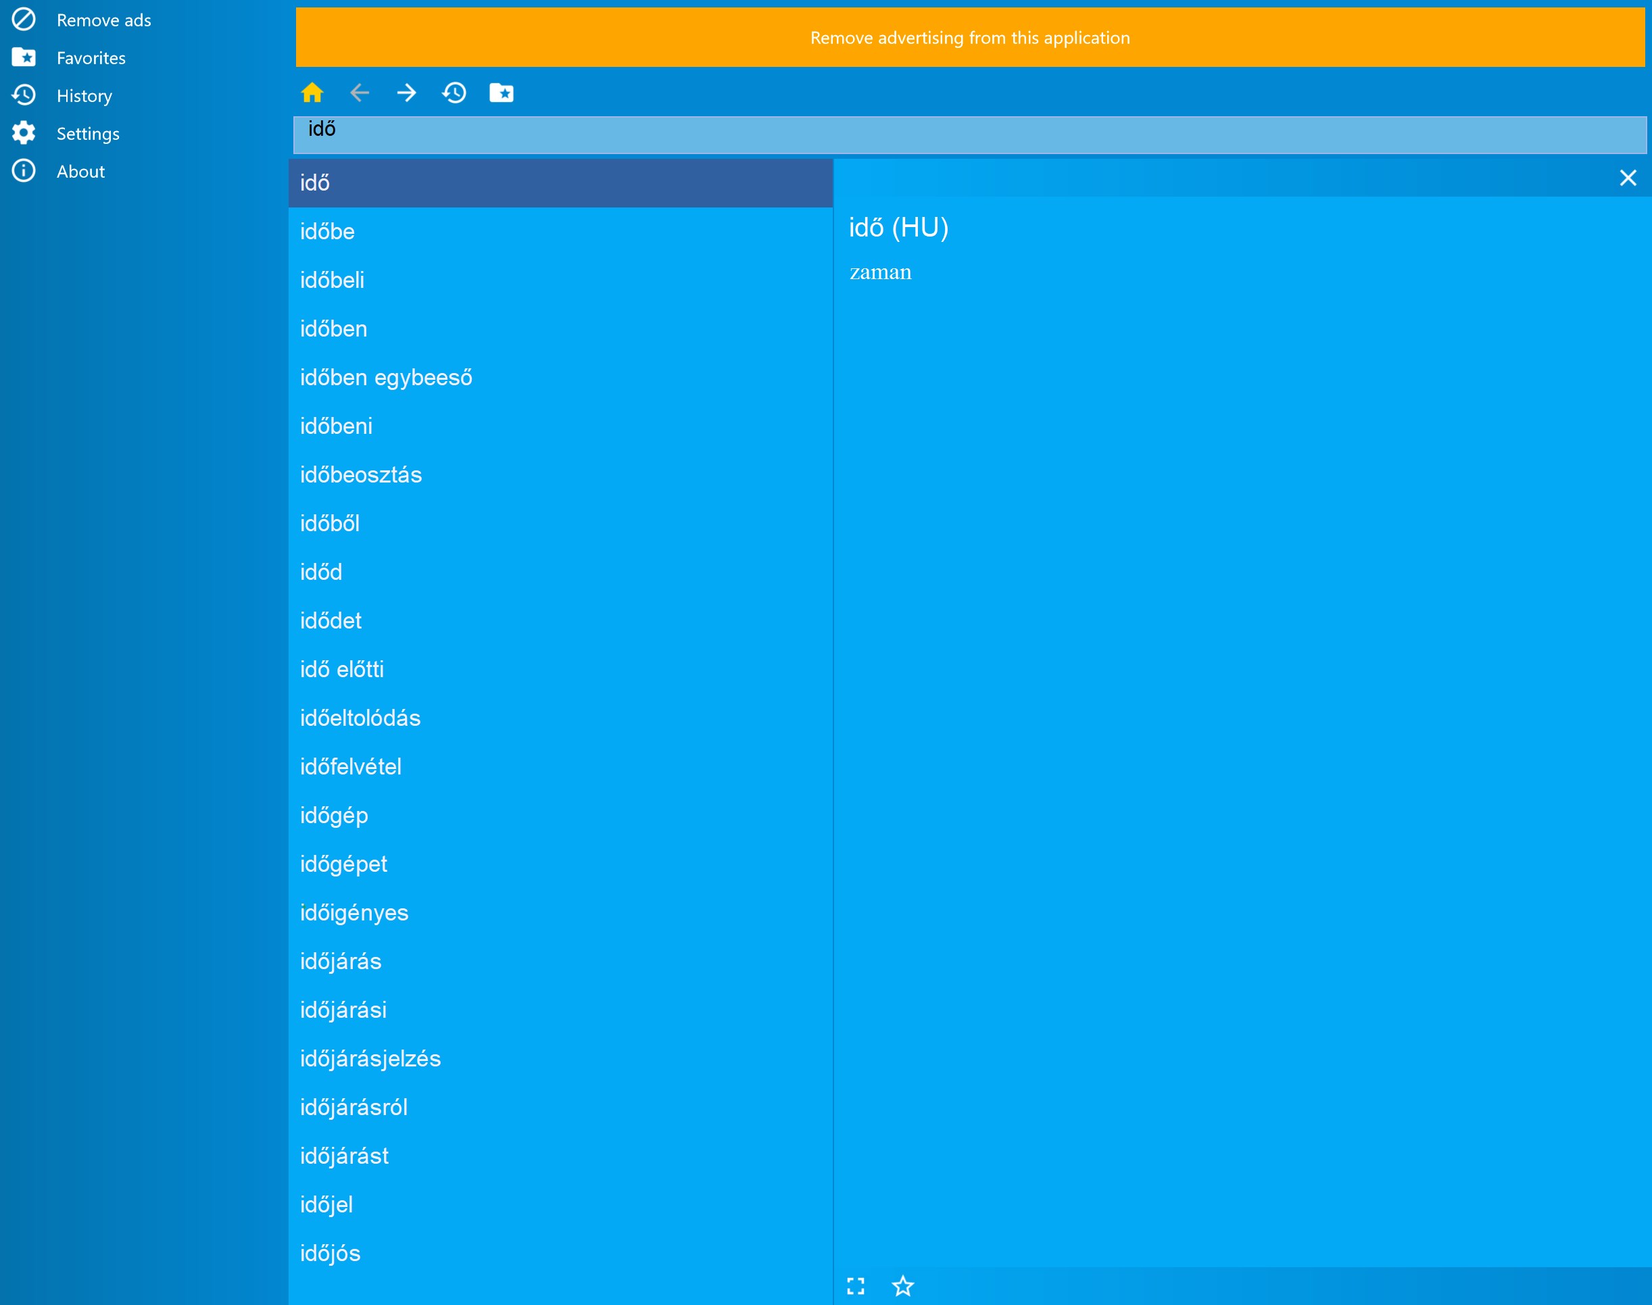Expand definition to fullscreen
Image resolution: width=1652 pixels, height=1305 pixels.
pos(856,1286)
